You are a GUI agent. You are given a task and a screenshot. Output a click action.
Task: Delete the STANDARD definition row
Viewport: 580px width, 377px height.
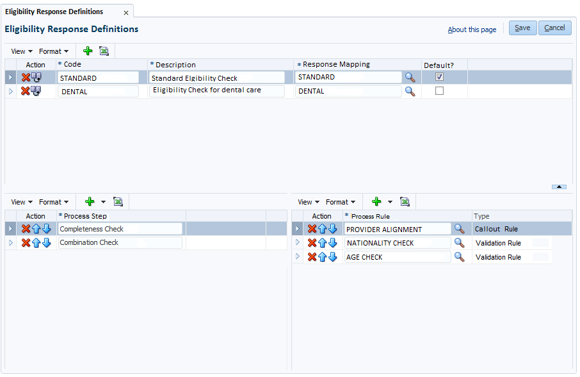[x=26, y=78]
